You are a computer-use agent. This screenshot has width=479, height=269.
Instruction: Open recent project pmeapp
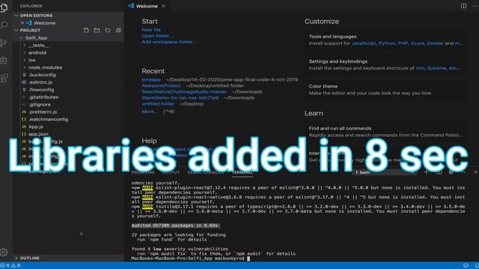151,79
